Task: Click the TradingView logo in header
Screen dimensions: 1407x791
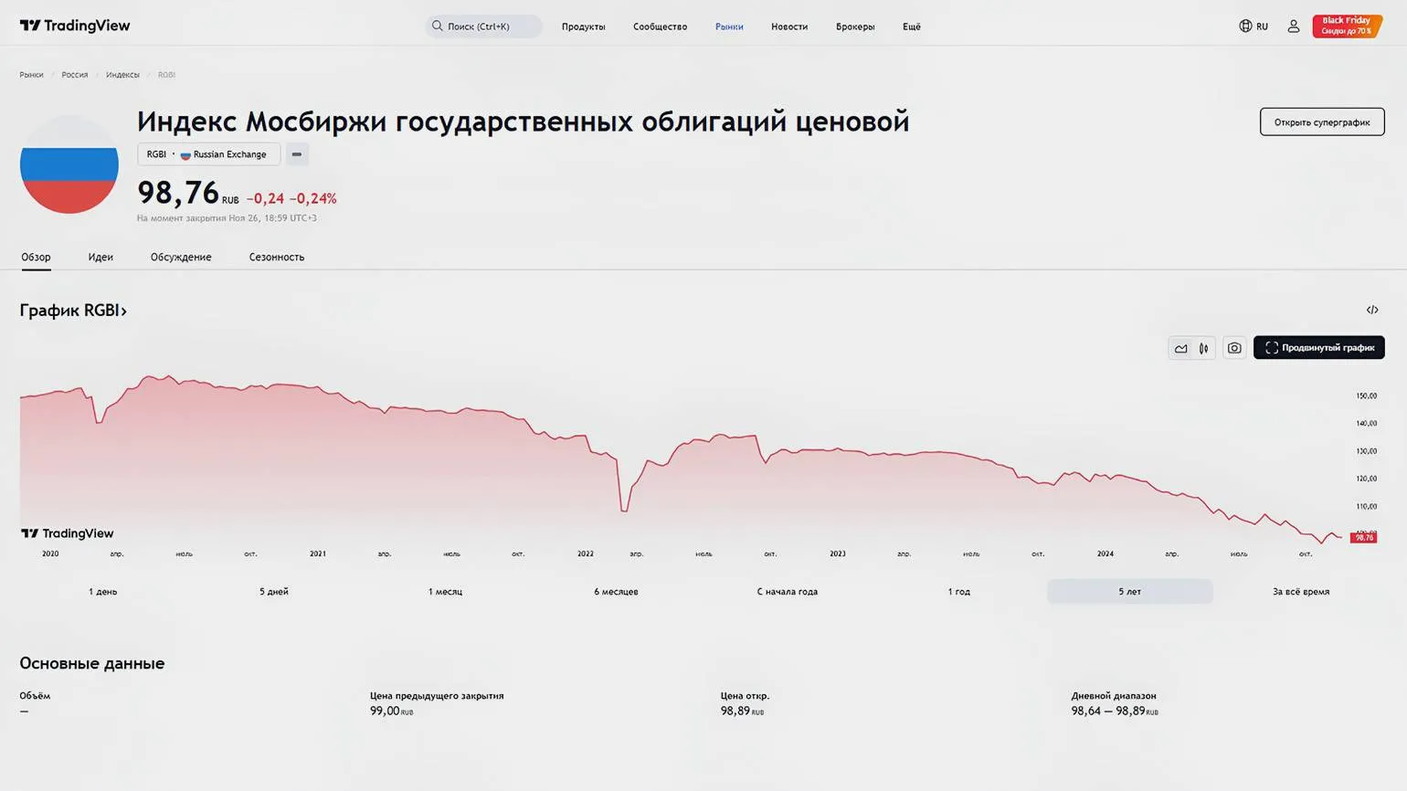Action: [x=75, y=26]
